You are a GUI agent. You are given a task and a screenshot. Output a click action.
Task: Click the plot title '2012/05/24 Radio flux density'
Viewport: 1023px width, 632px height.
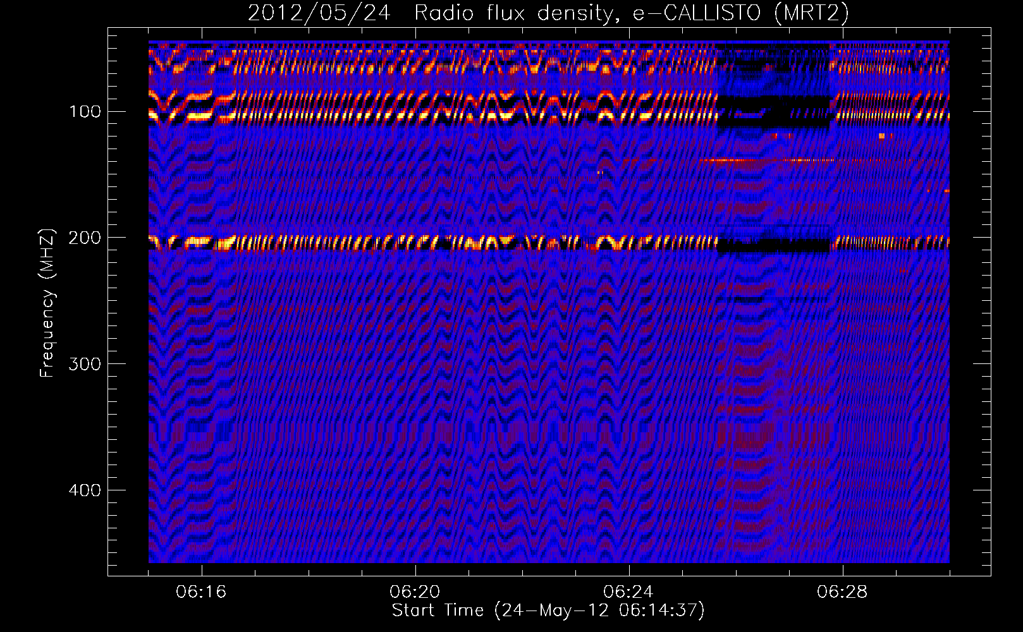pos(548,13)
